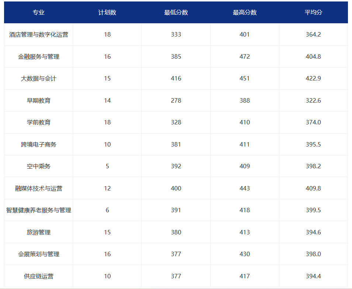Click the 平均分 column header
The image size is (352, 289).
tap(313, 12)
